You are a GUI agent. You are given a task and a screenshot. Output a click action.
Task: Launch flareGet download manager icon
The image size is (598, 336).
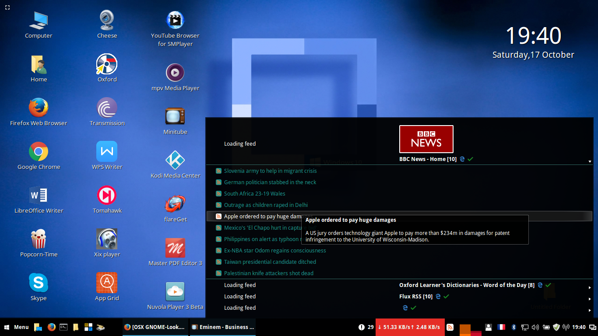point(175,209)
